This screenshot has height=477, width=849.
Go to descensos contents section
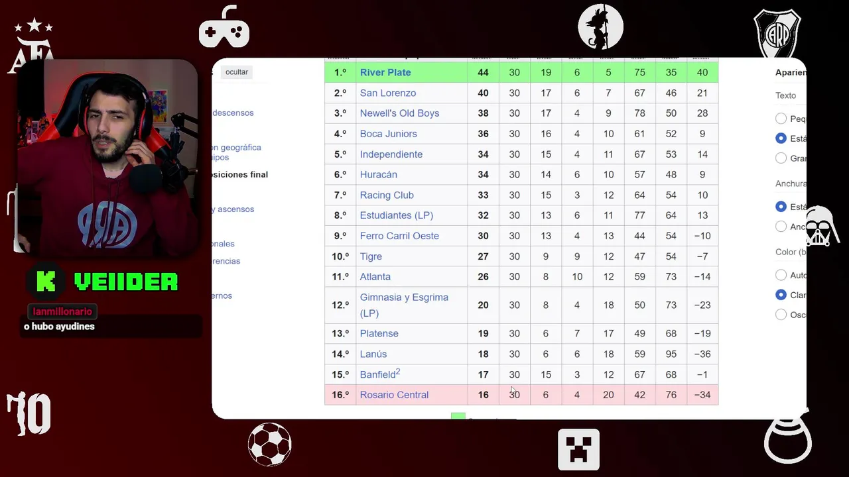point(233,113)
